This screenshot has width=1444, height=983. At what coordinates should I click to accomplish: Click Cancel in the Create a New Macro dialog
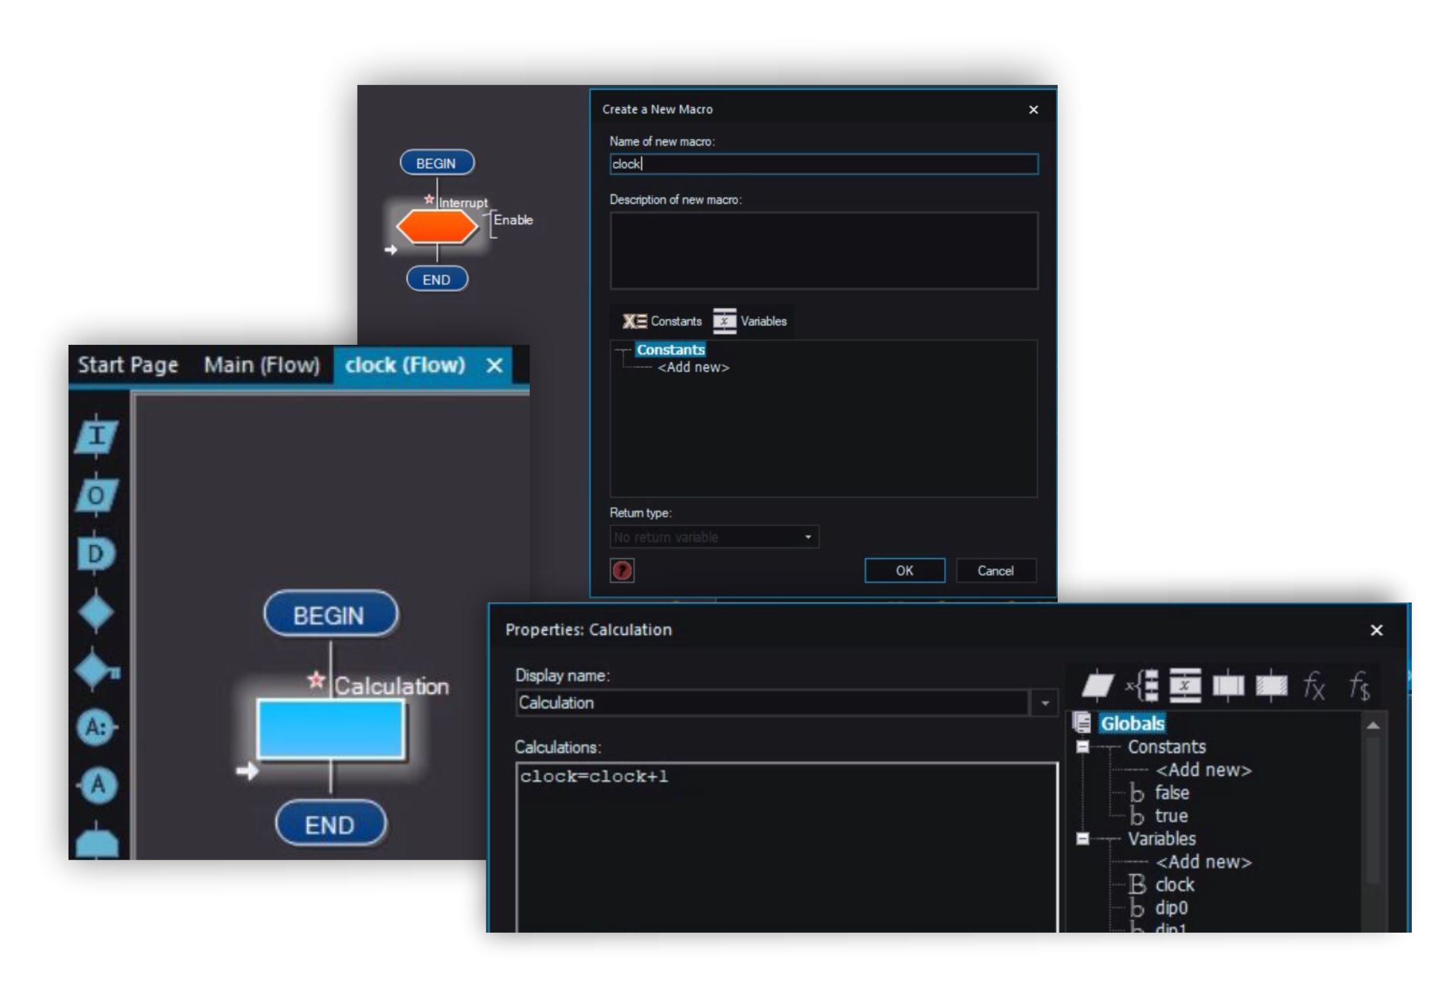coord(995,570)
